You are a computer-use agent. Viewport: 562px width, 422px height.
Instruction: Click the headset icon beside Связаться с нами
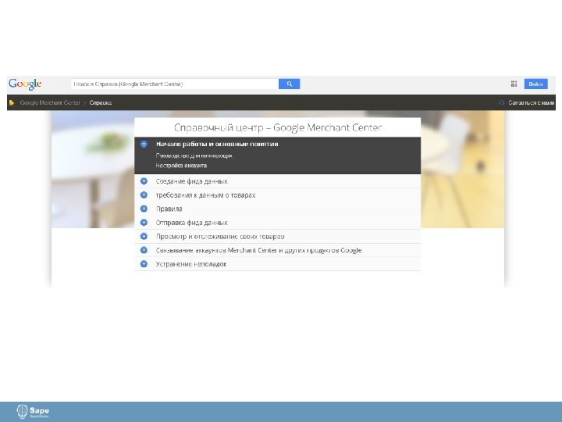(501, 102)
